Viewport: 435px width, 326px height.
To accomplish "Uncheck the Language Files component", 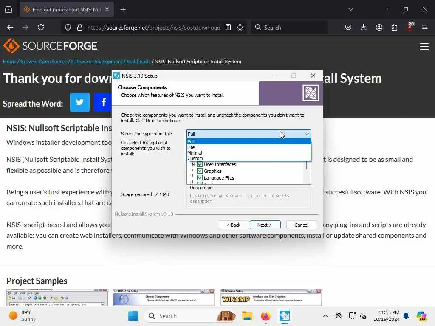I will [200, 178].
